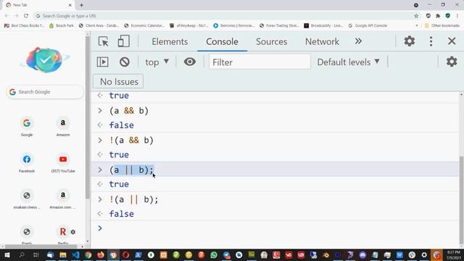Image resolution: width=464 pixels, height=261 pixels.
Task: Open a new browser tab with plus
Action: click(x=81, y=5)
